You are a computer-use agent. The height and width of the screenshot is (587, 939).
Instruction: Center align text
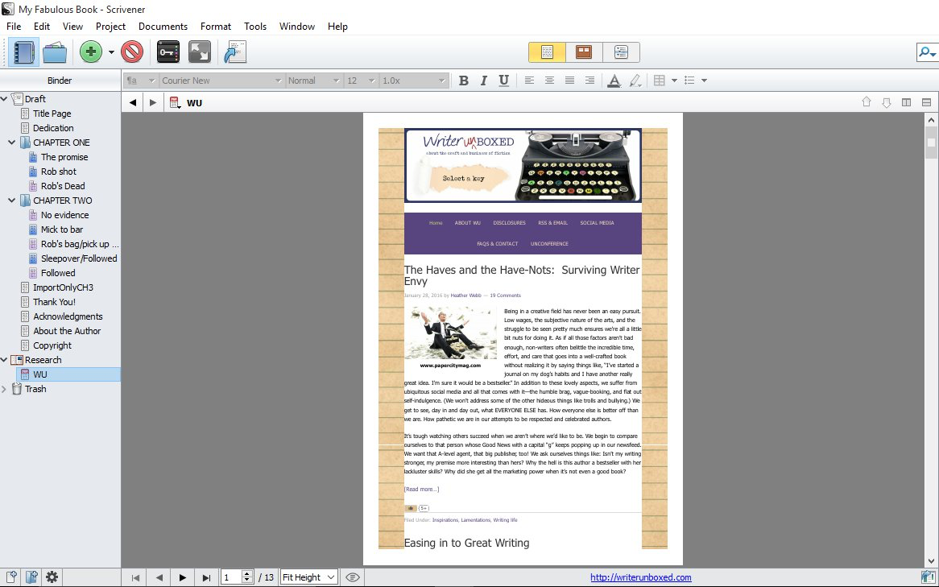[549, 81]
